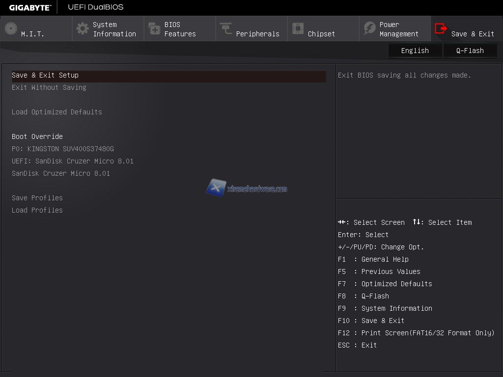Image resolution: width=503 pixels, height=377 pixels.
Task: Click the Peripherals tab icon
Action: click(226, 28)
